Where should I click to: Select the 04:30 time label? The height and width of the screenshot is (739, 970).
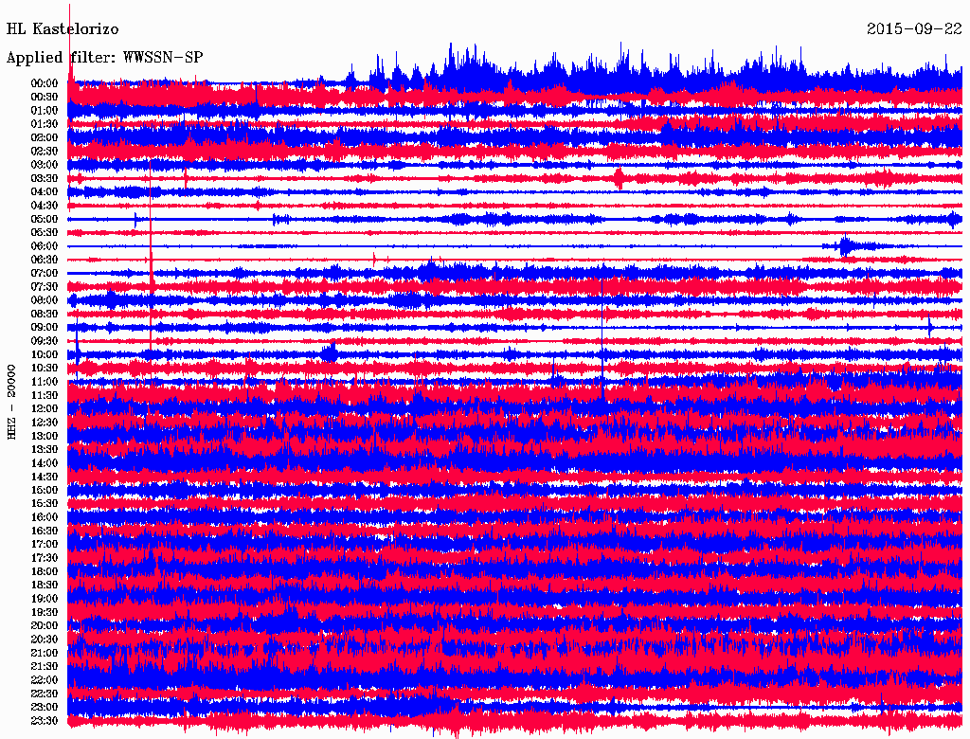(x=45, y=206)
